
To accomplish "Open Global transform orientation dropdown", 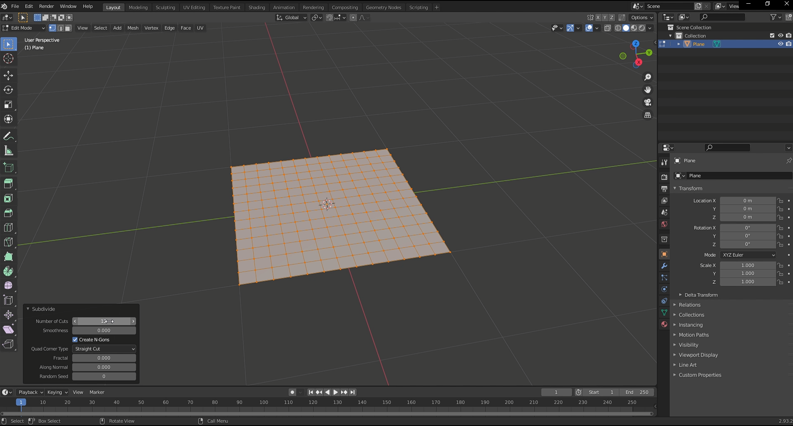I will (x=292, y=17).
